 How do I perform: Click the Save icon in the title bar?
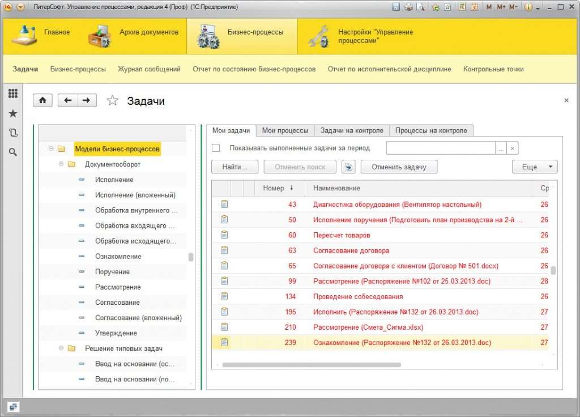pyautogui.click(x=396, y=7)
